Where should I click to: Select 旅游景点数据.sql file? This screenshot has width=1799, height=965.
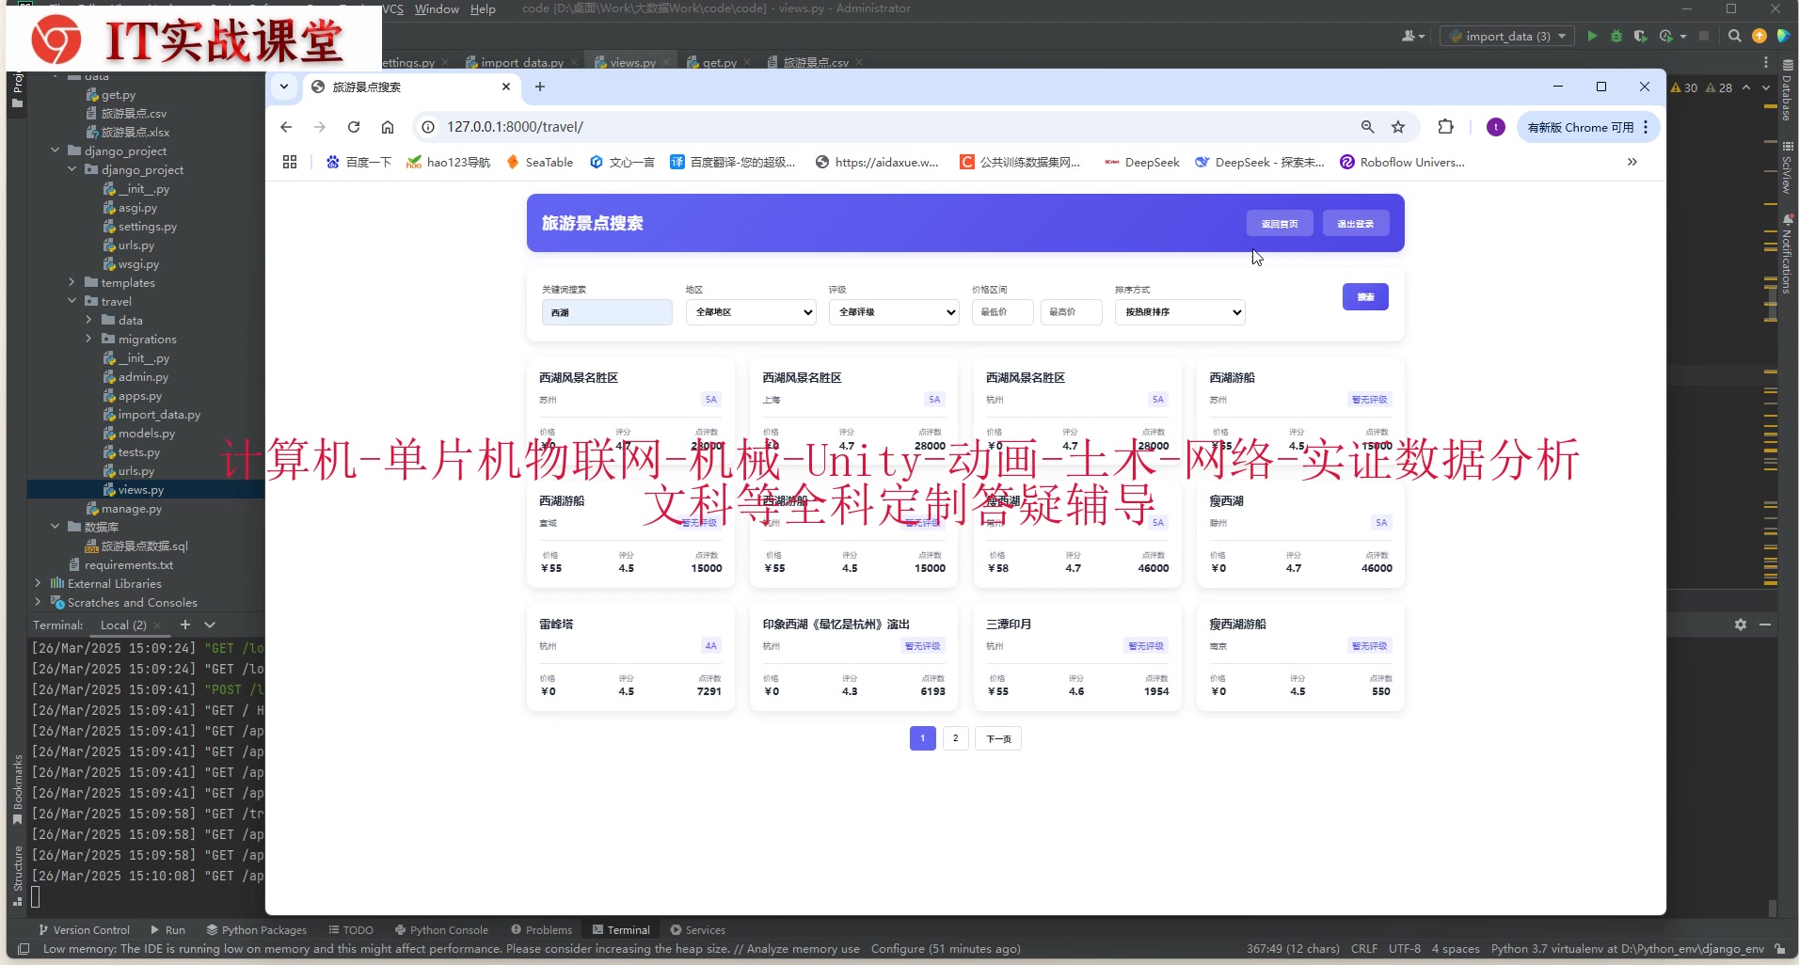[144, 546]
